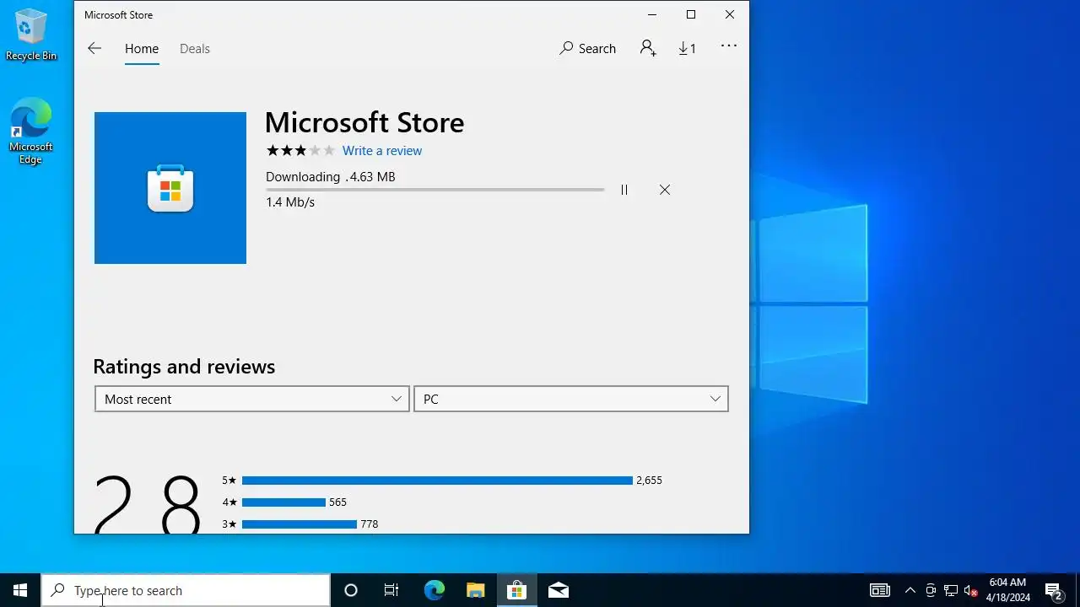The image size is (1080, 607).
Task: Click the download progress bar
Action: [x=435, y=190]
